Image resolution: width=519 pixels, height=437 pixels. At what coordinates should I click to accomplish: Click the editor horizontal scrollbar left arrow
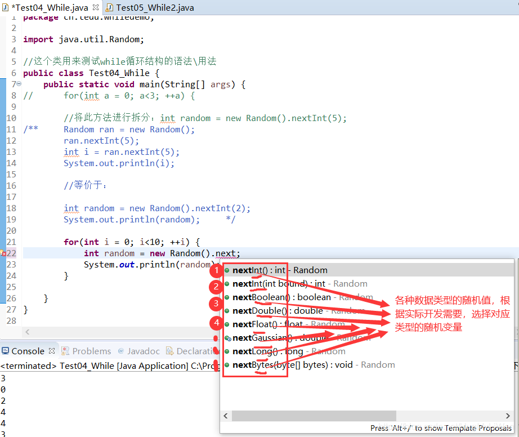tap(28, 332)
